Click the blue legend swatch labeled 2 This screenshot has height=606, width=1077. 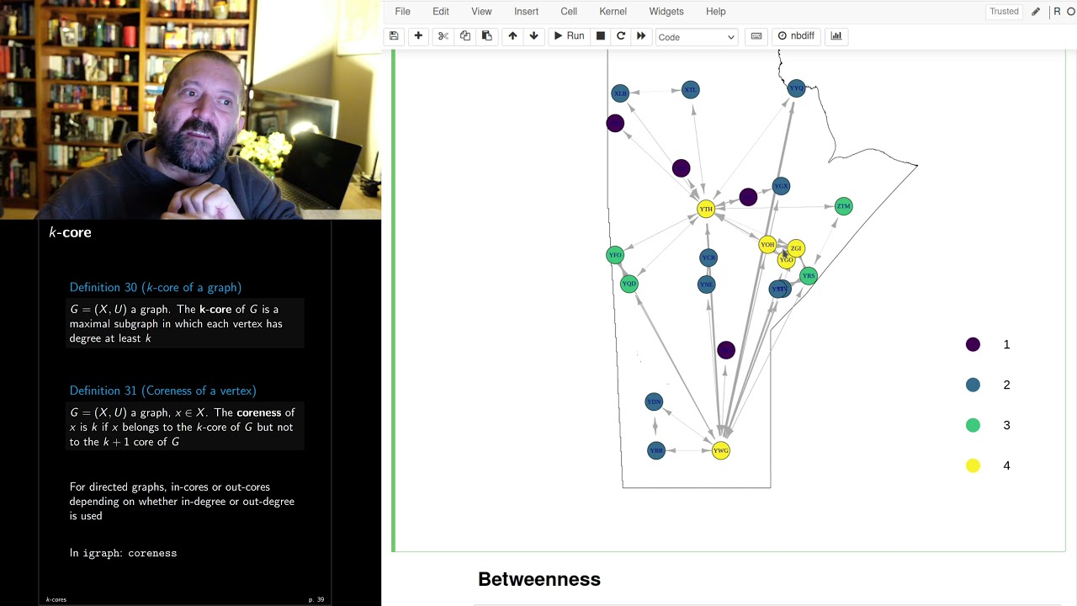pos(973,385)
